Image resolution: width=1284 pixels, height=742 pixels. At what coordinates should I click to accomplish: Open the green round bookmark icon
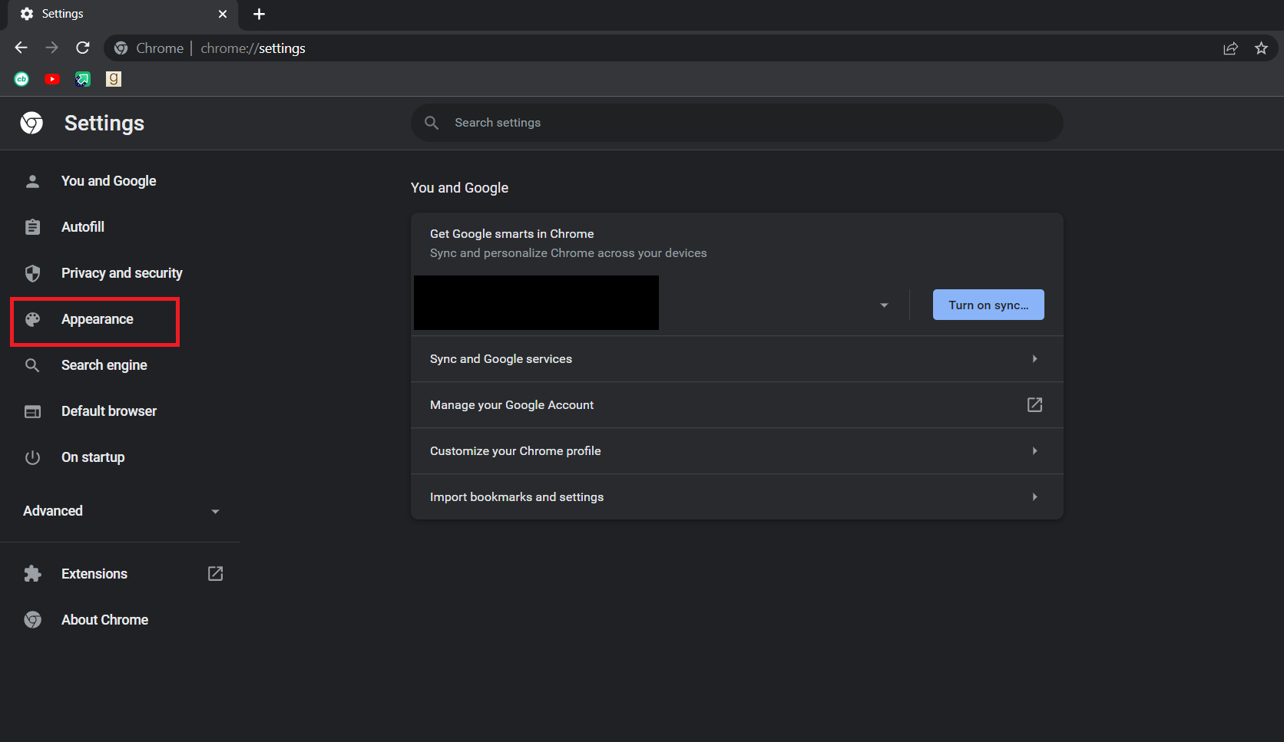click(x=22, y=79)
